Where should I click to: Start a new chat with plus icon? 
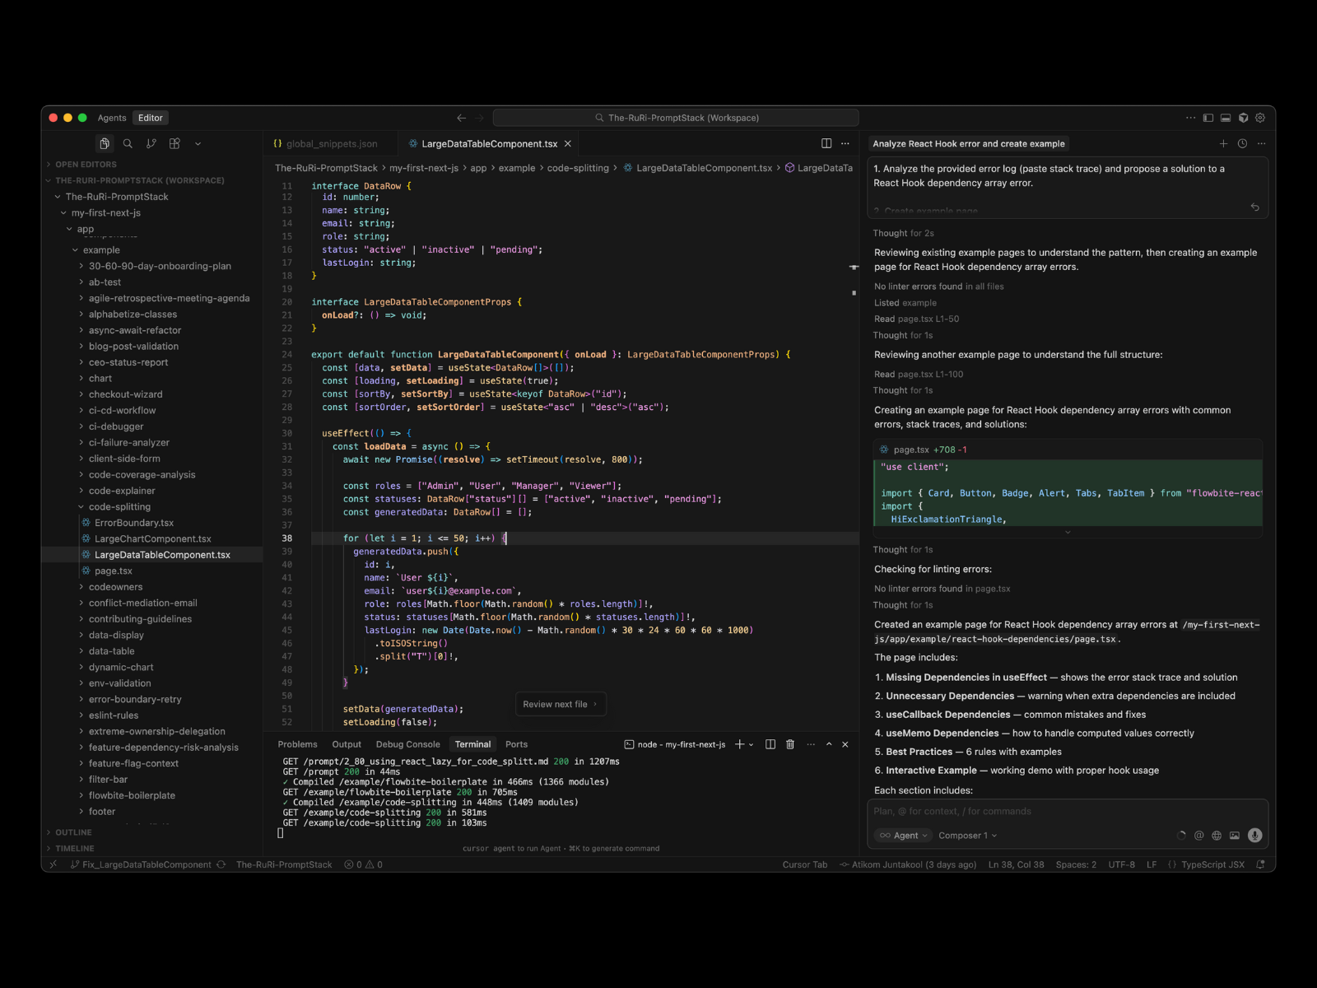pos(1223,143)
